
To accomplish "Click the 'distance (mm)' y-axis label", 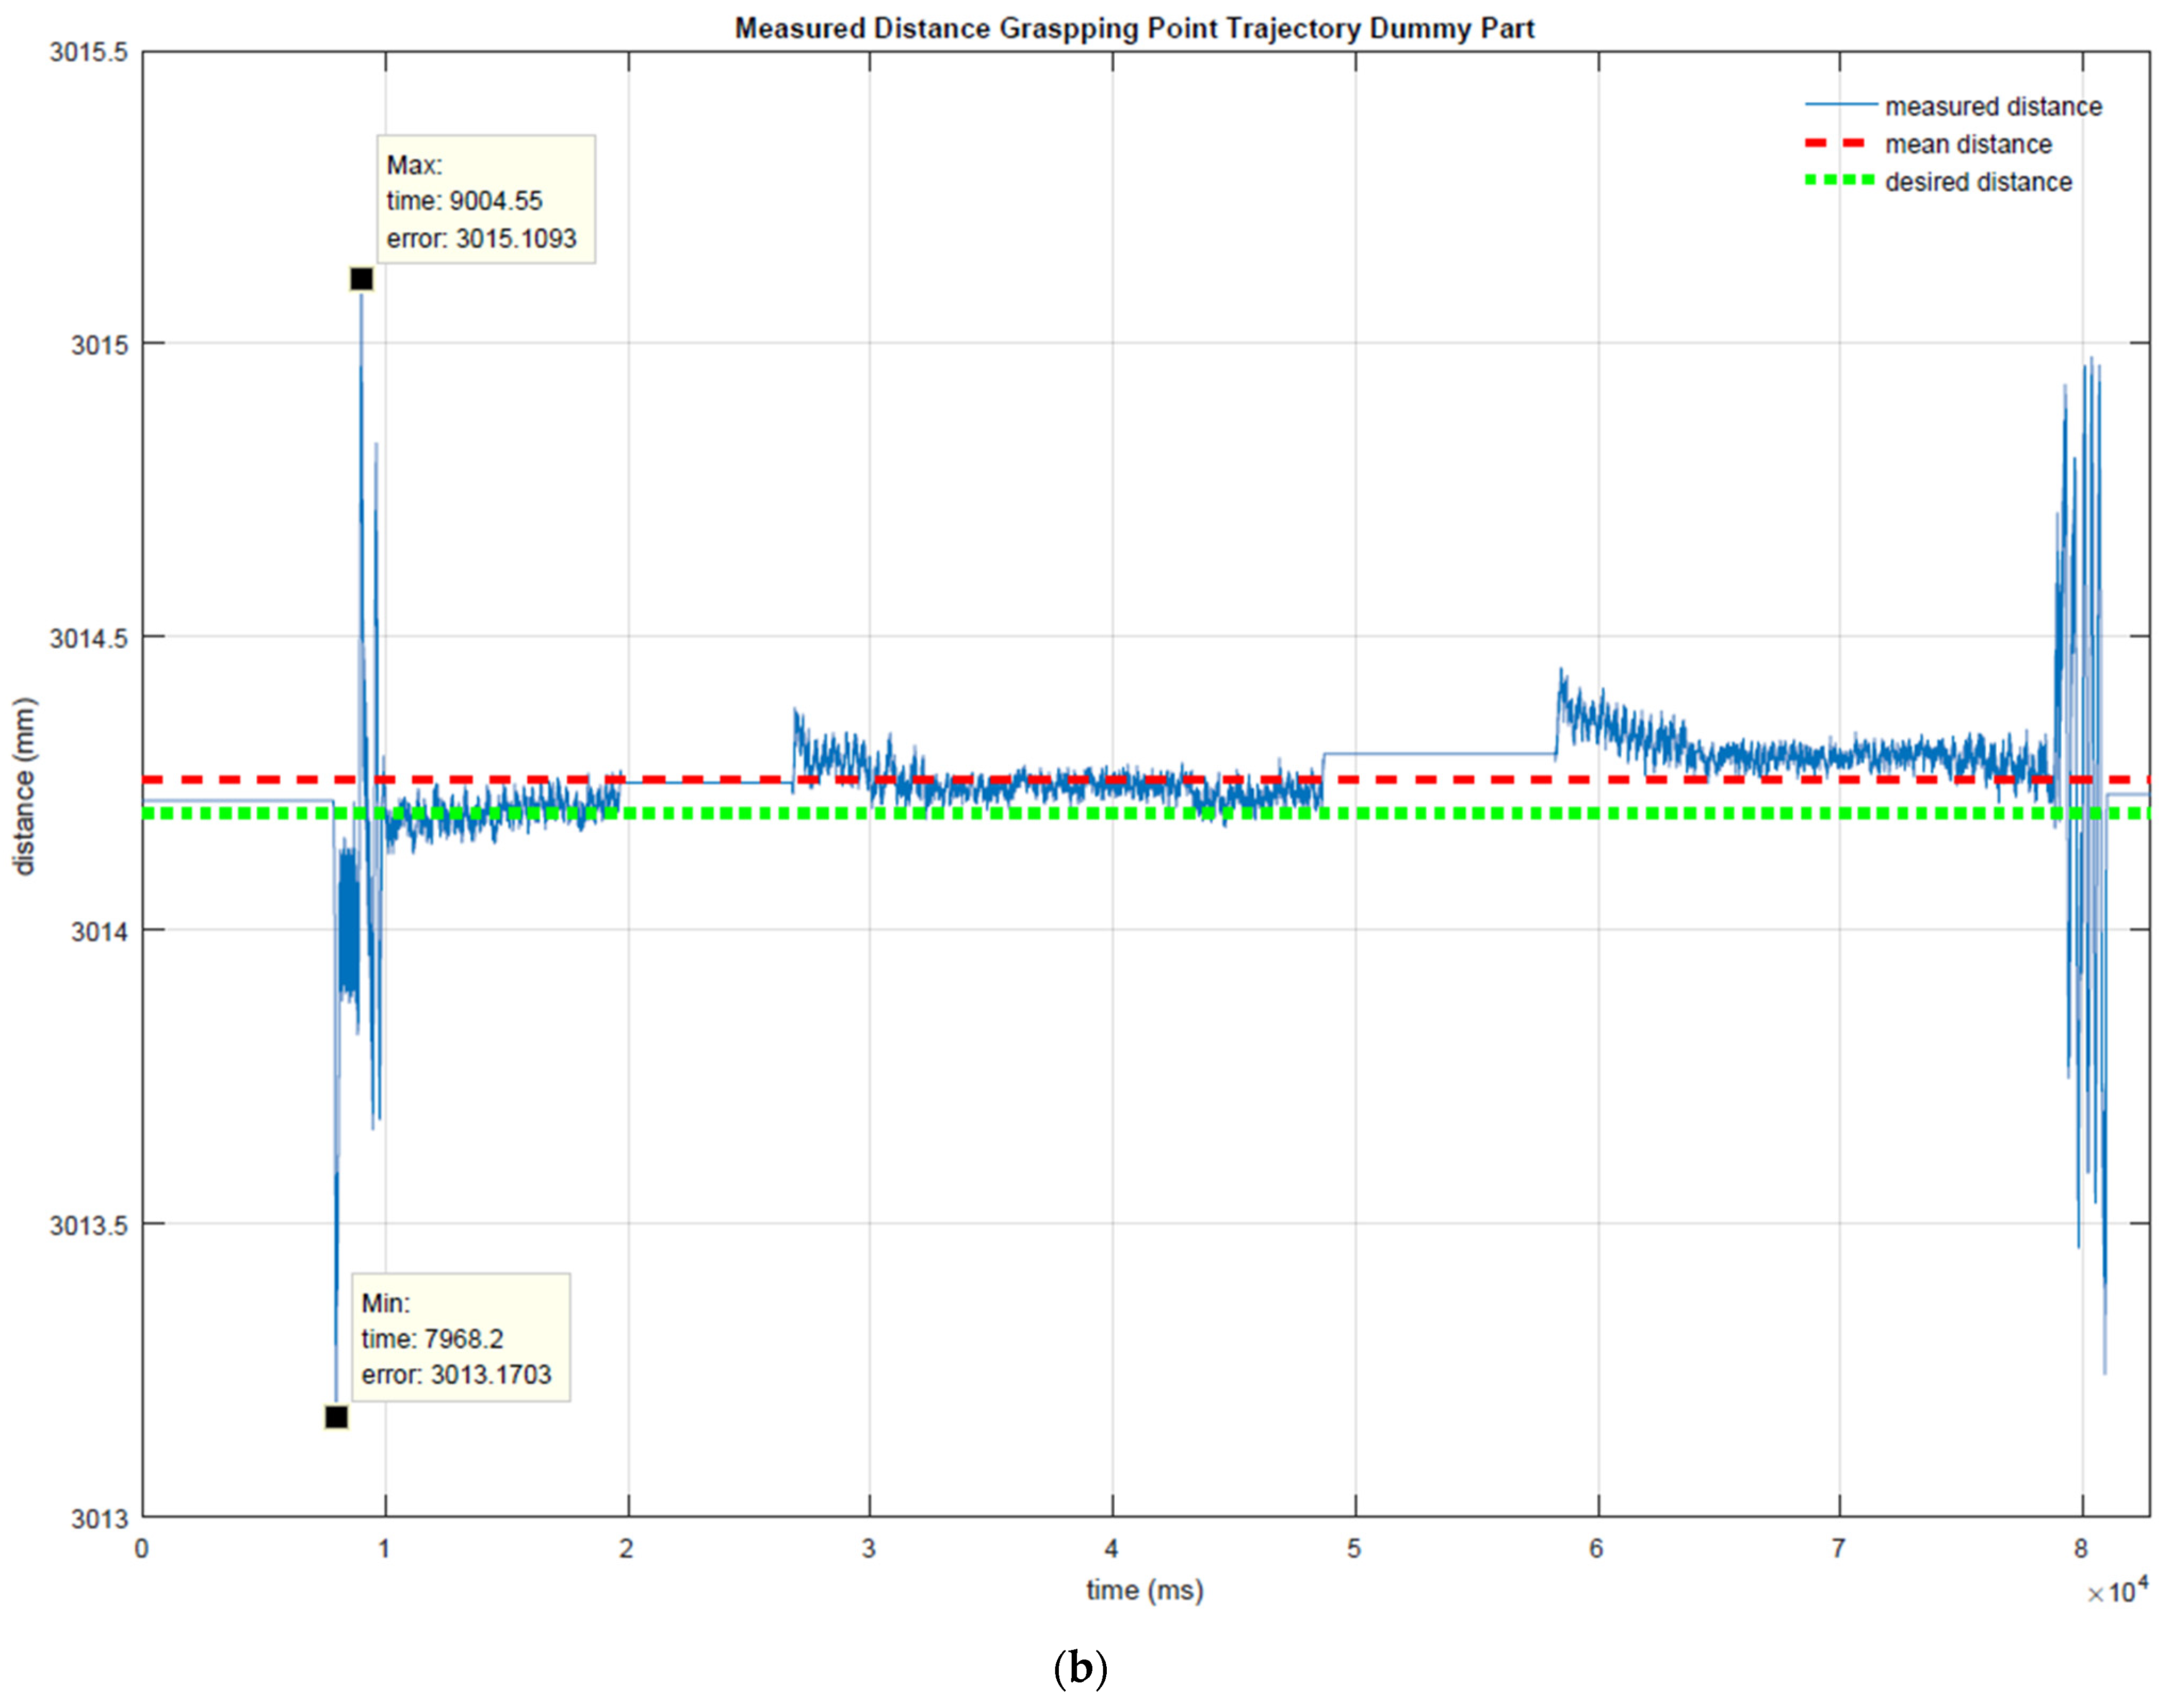I will click(x=24, y=786).
